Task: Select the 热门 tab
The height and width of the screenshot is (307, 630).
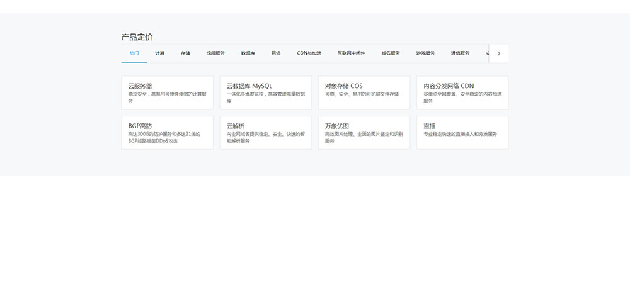Action: (134, 53)
